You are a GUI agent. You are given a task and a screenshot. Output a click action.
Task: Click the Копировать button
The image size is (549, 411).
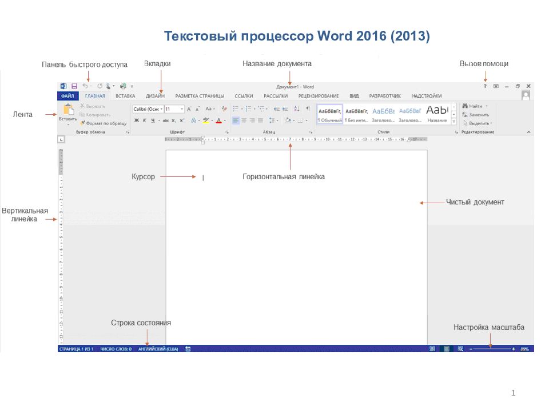[x=95, y=114]
